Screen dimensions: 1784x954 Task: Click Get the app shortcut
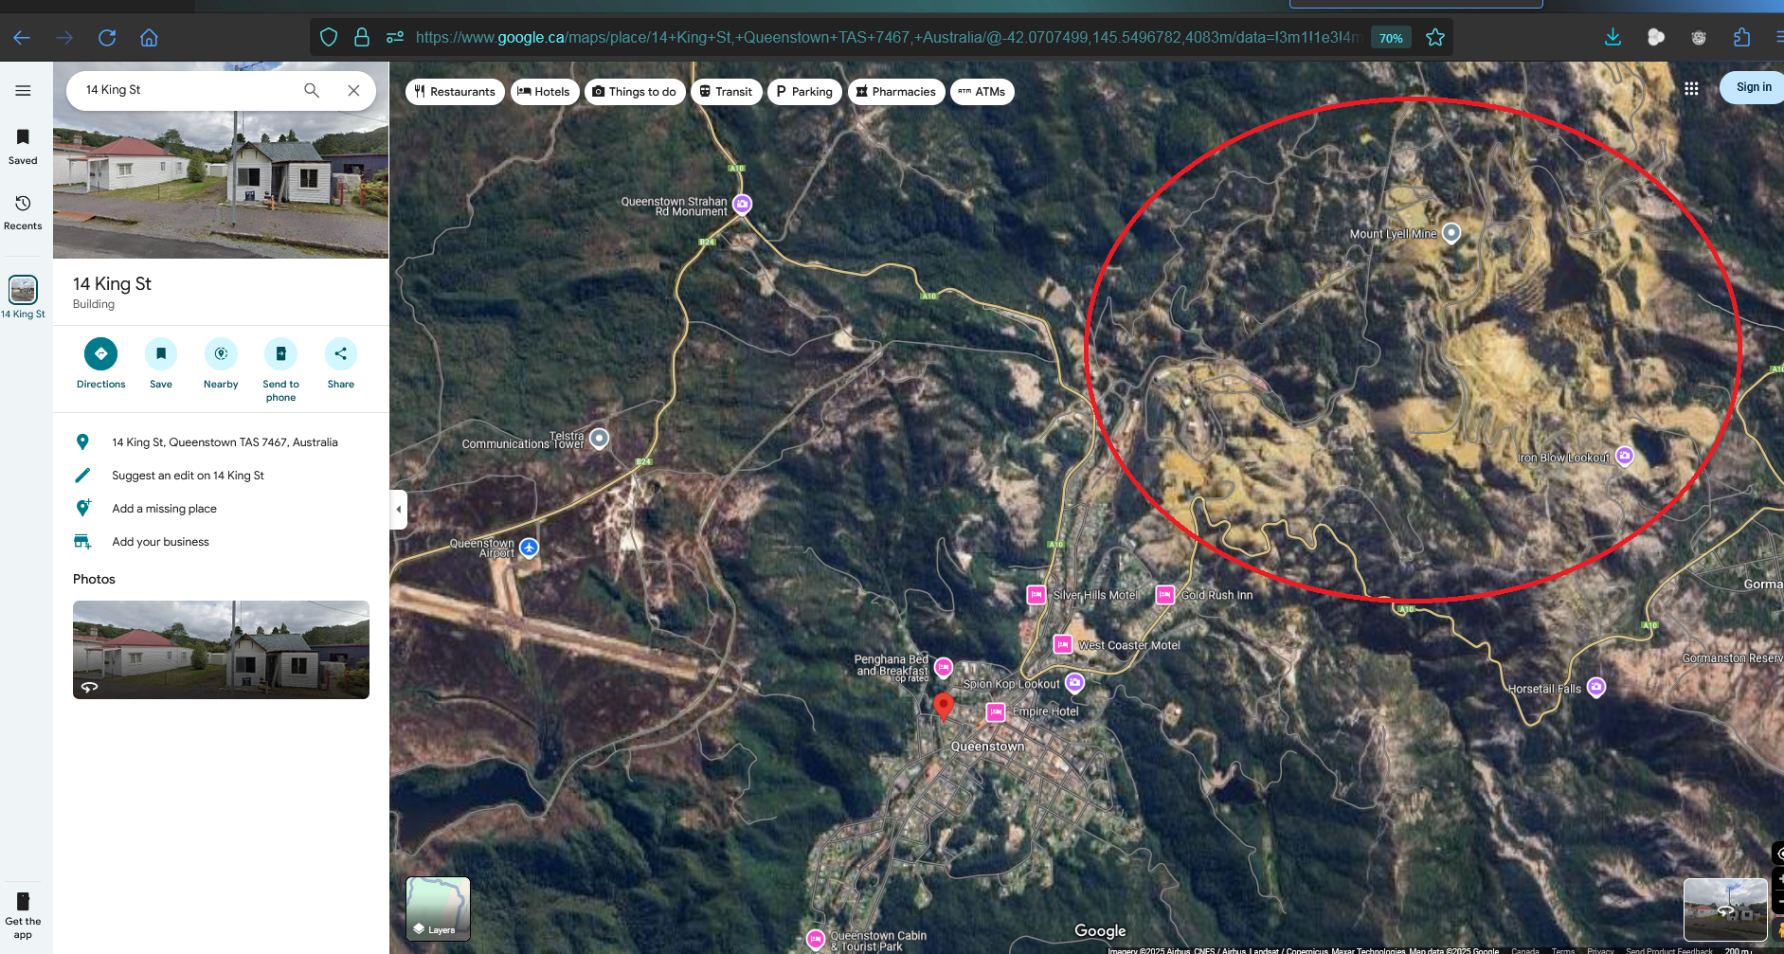[23, 915]
